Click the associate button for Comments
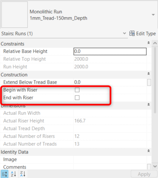The width and height of the screenshot is (158, 178). pos(149,167)
